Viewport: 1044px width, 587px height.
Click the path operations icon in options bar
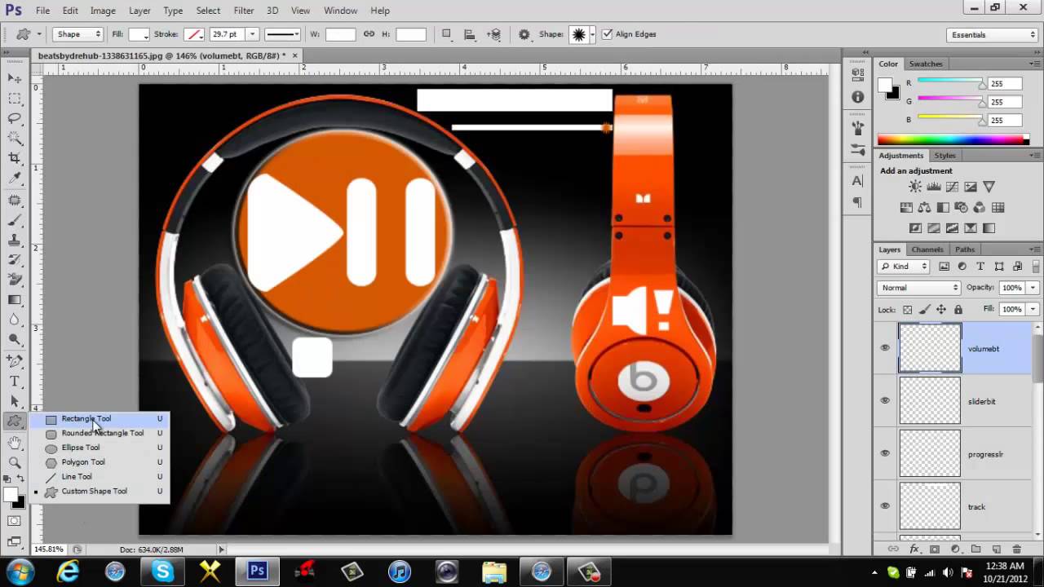click(446, 34)
